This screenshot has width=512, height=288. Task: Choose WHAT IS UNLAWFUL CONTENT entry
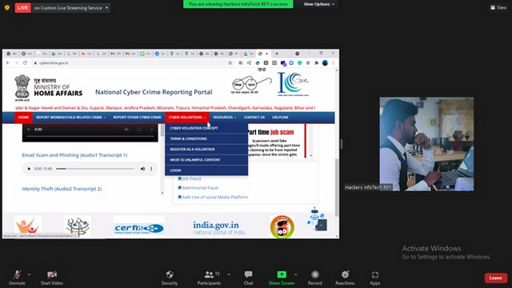point(206,160)
